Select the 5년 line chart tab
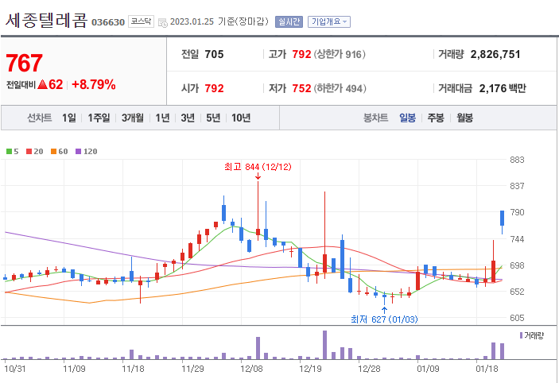Viewport: 559px width, 383px height. tap(213, 118)
